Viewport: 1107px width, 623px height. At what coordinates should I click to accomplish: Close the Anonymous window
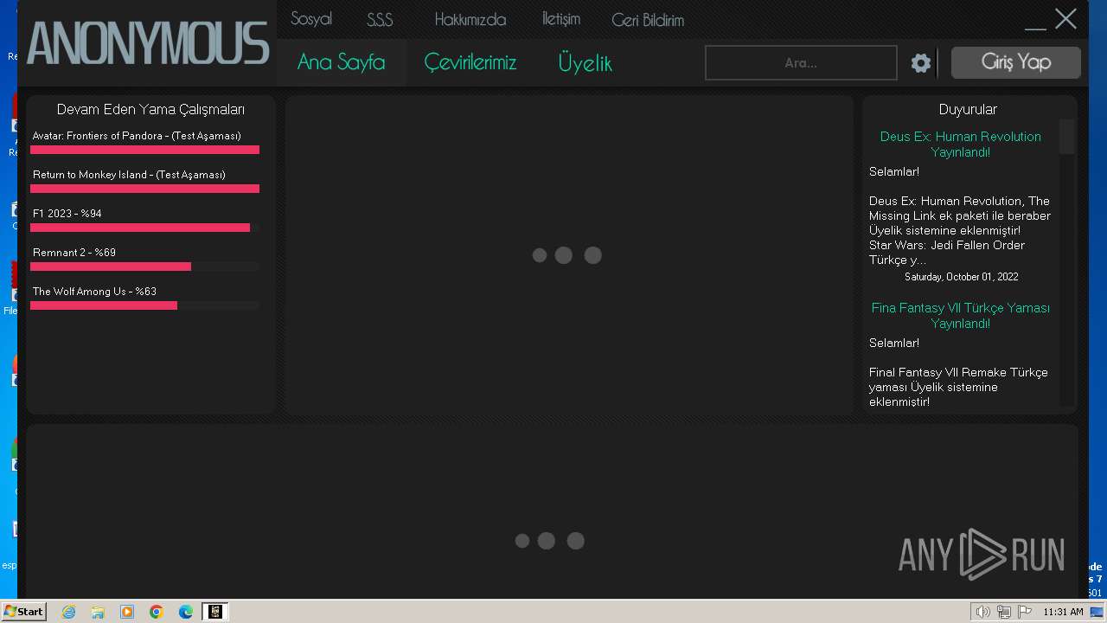1065,19
